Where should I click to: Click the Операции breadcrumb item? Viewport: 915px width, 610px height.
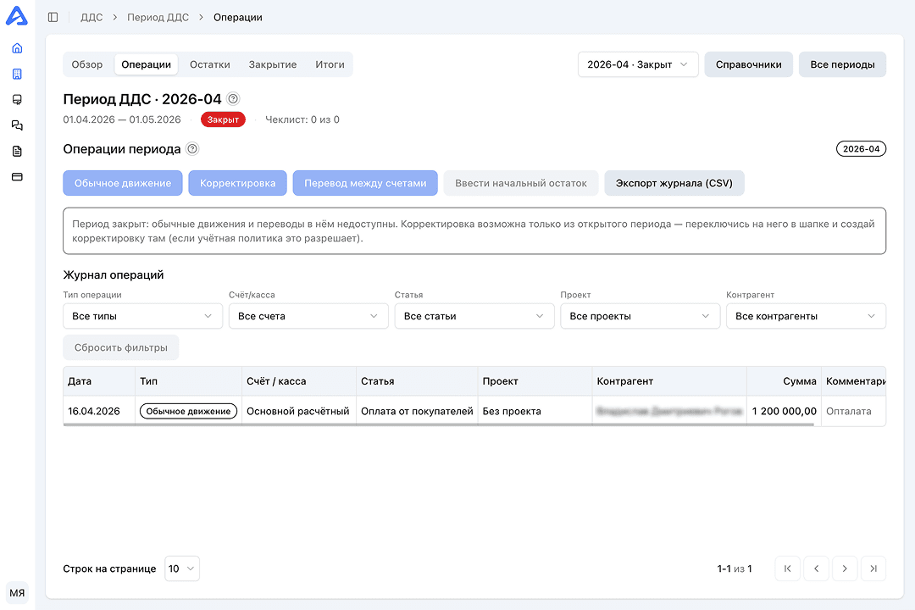(x=237, y=18)
